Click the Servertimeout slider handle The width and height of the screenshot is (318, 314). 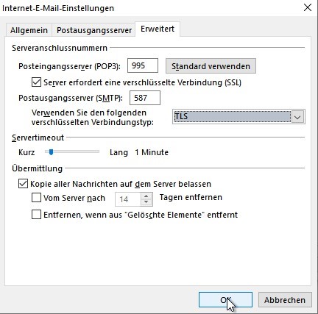51,152
